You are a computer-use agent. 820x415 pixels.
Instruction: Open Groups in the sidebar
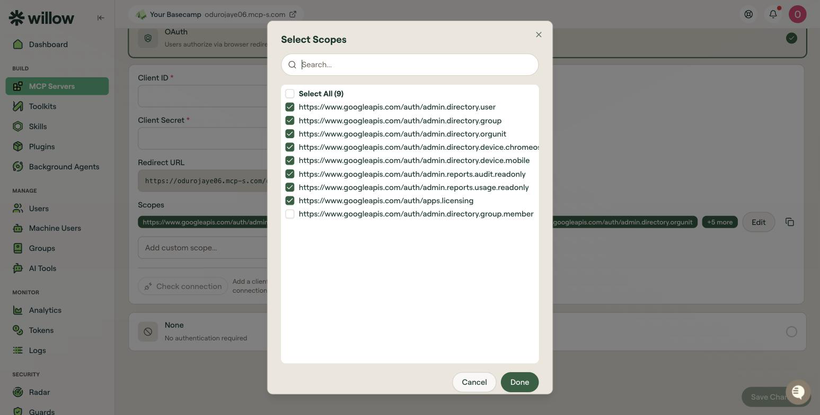coord(57,248)
